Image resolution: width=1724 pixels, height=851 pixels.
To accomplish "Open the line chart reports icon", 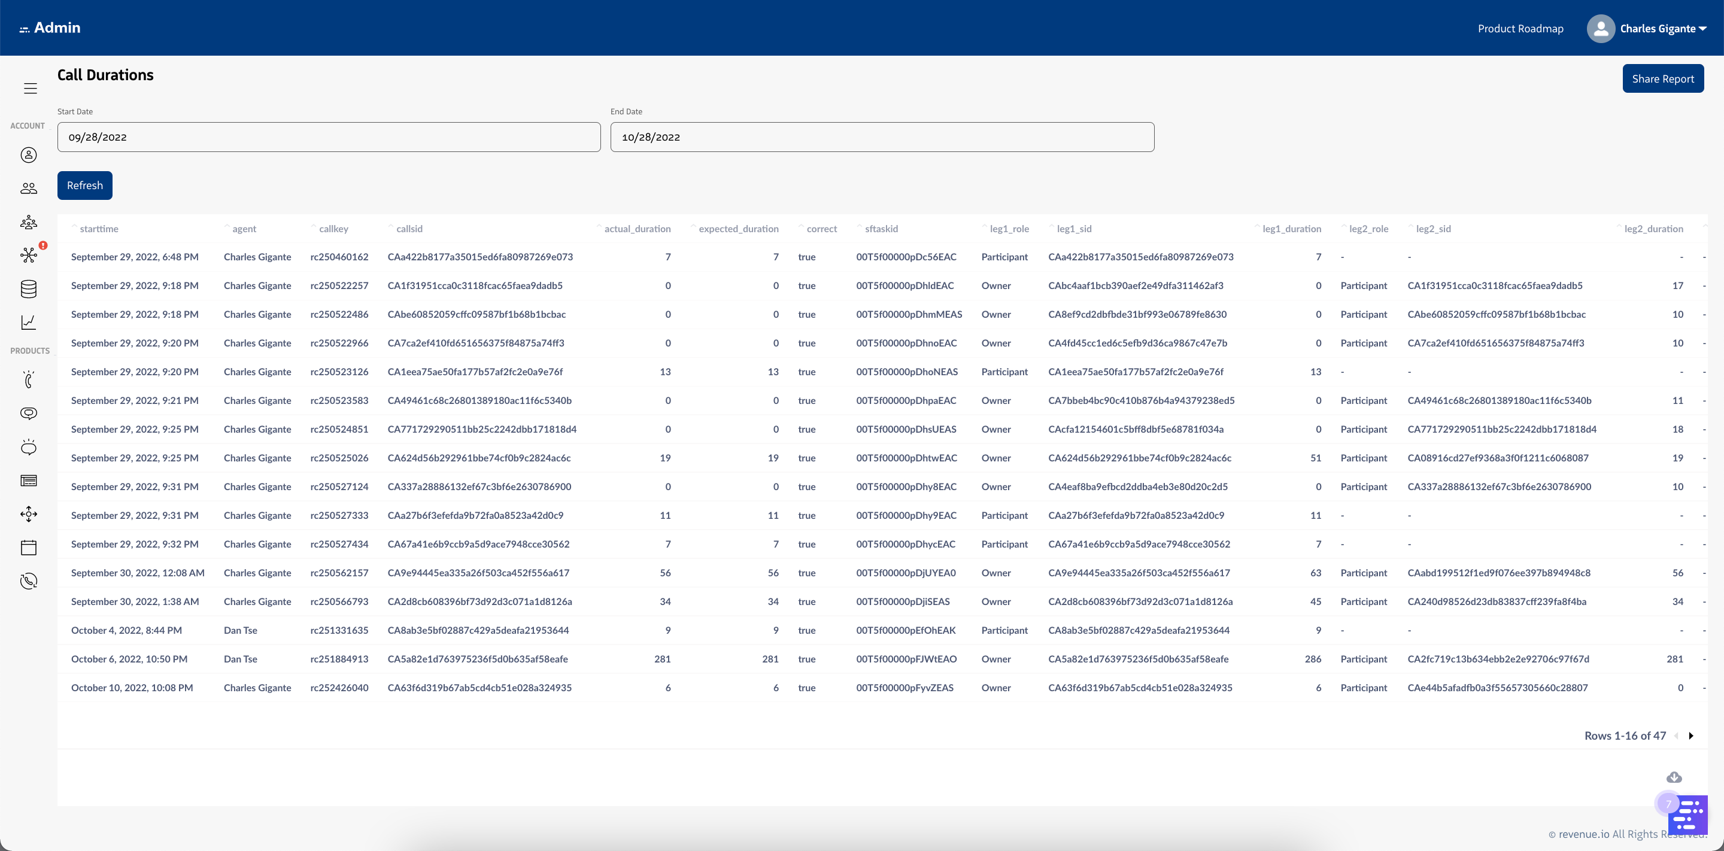I will coord(29,323).
